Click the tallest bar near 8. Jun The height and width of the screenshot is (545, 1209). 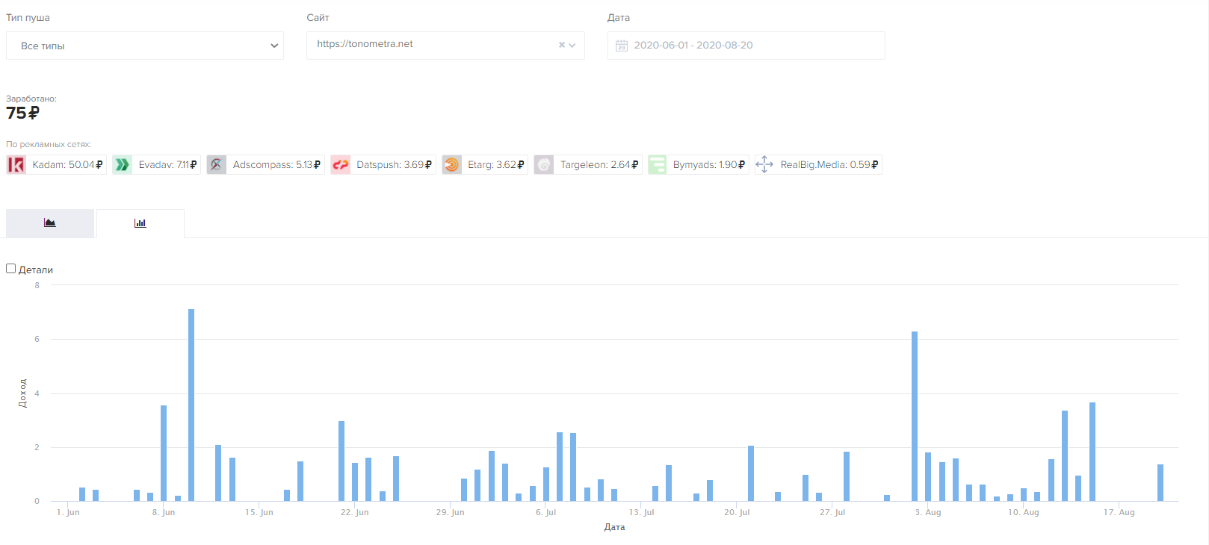point(191,405)
